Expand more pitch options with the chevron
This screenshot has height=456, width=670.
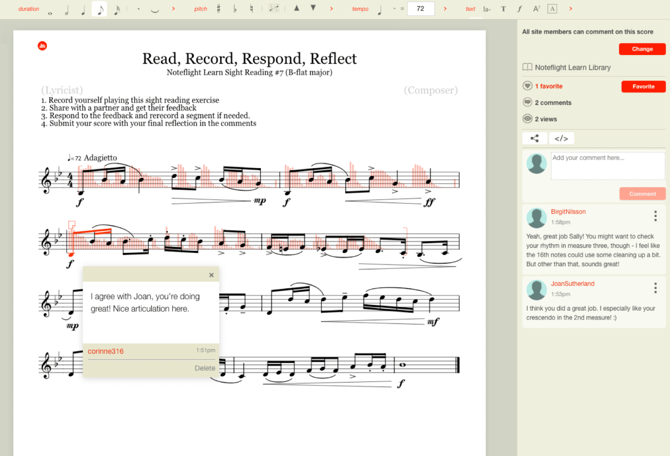pos(332,9)
